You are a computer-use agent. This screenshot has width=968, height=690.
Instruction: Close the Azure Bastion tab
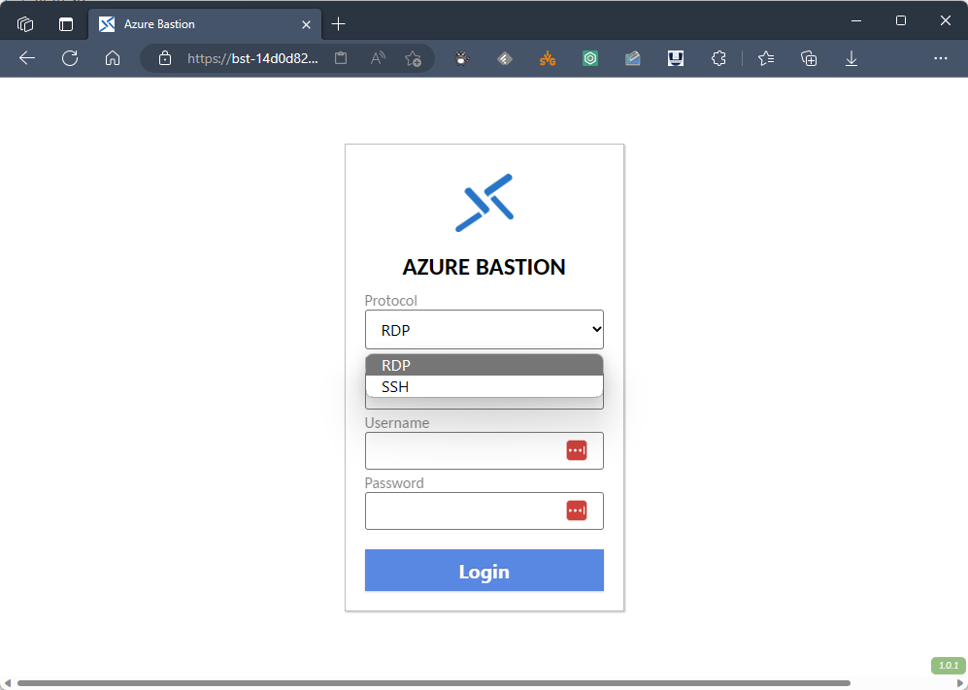[306, 24]
